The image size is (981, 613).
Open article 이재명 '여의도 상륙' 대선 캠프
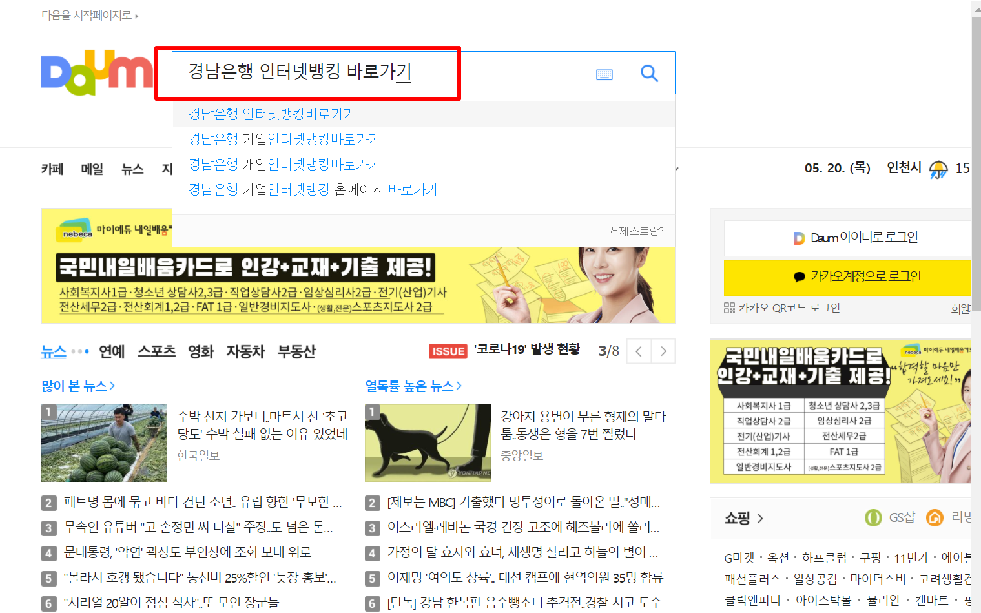pyautogui.click(x=525, y=577)
